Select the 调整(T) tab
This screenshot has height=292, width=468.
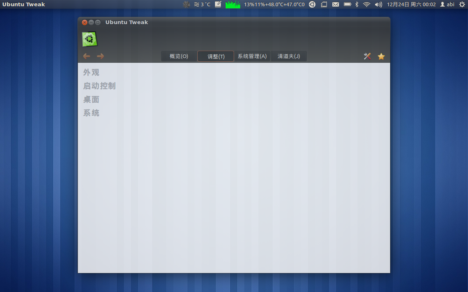(216, 56)
